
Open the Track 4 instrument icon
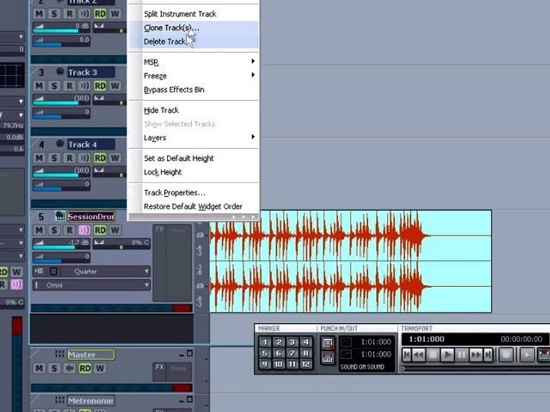click(x=60, y=144)
